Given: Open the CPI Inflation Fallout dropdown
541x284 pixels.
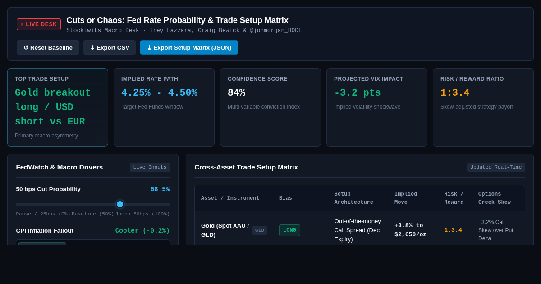Looking at the screenshot, I should tap(93, 242).
